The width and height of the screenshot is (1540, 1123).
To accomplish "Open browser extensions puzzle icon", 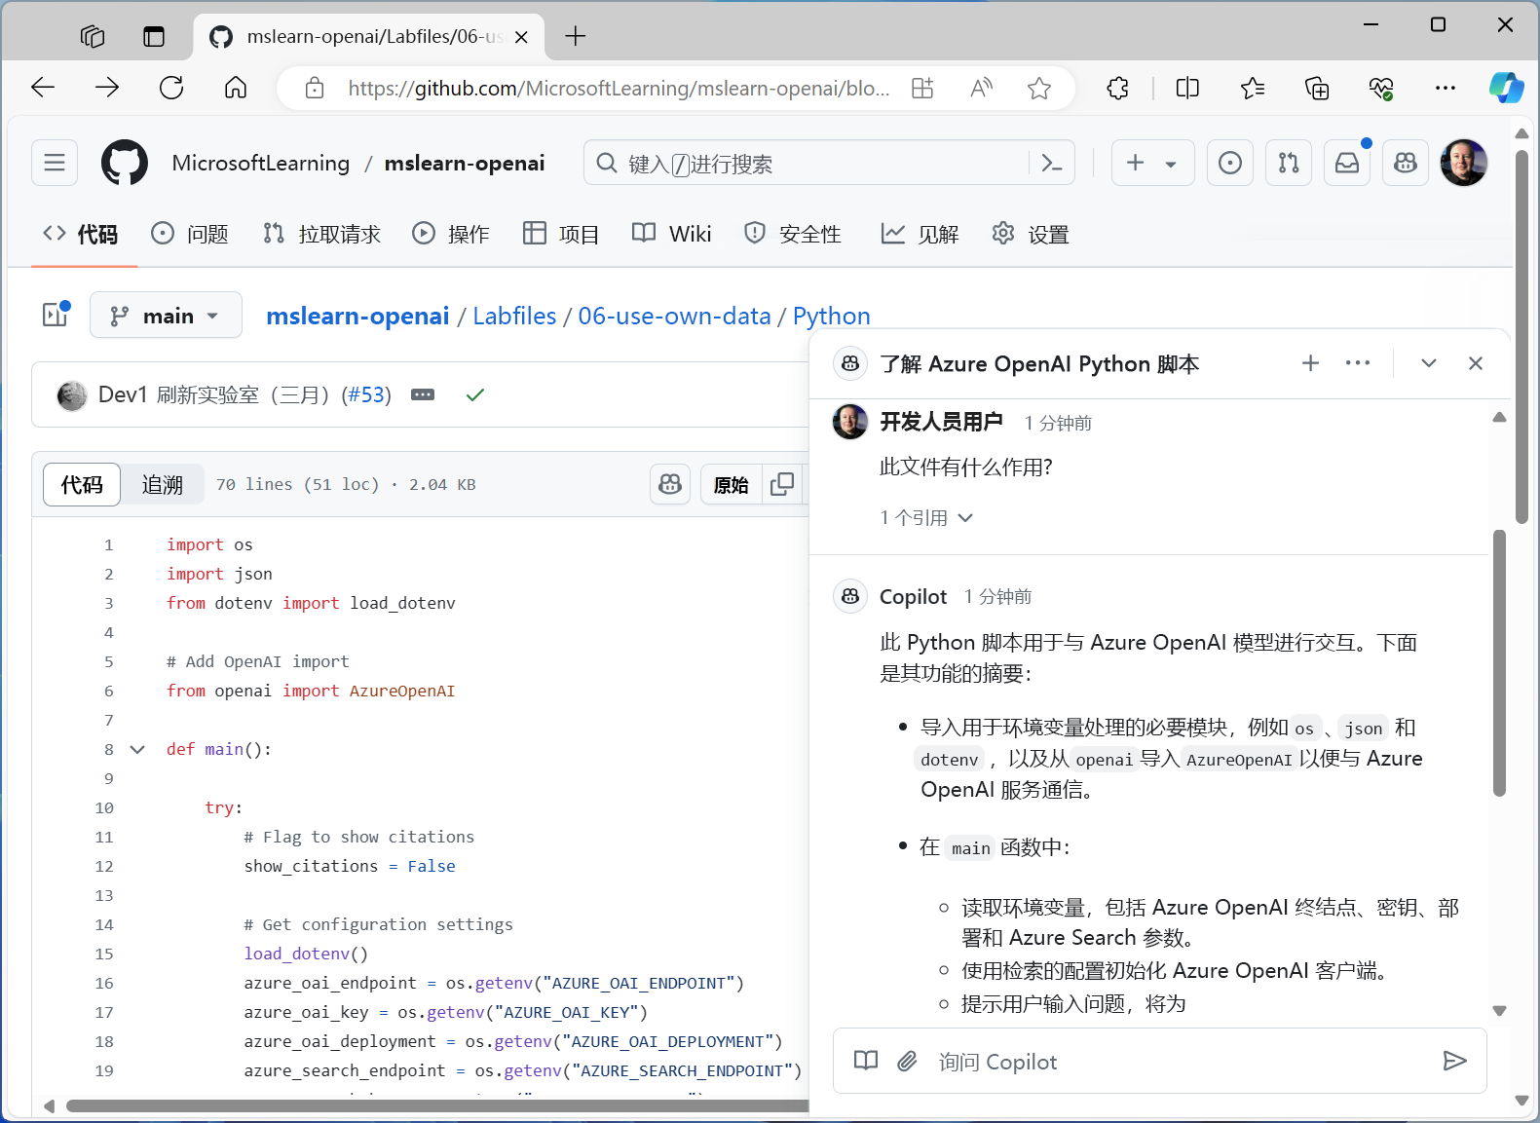I will pyautogui.click(x=1118, y=89).
